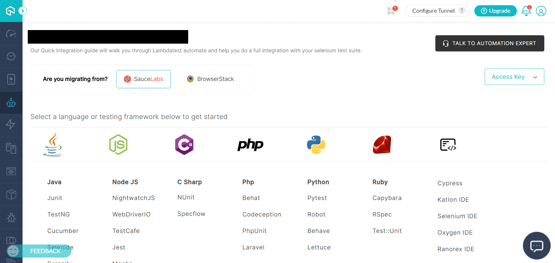
Task: Expand the sidebar with the arrow toggle
Action: 23,11
